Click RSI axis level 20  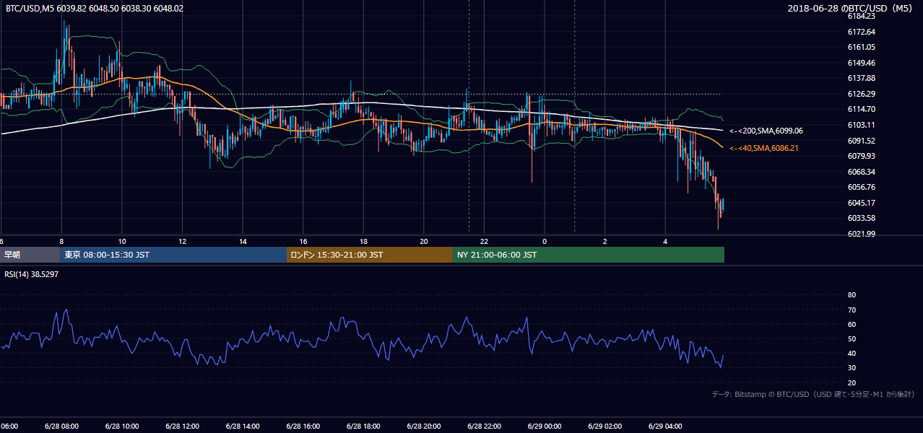[x=851, y=382]
